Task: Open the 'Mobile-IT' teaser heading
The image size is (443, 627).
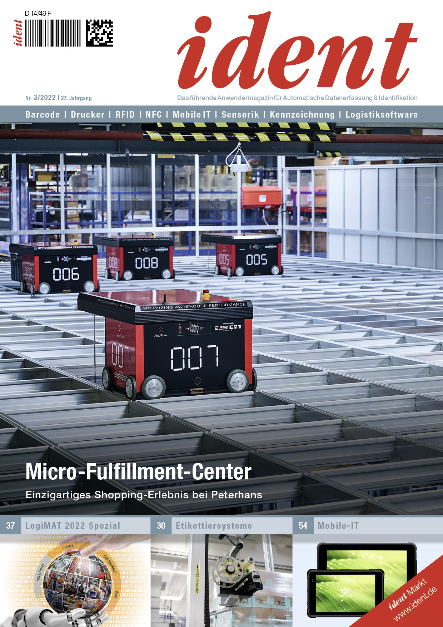Action: coord(338,526)
